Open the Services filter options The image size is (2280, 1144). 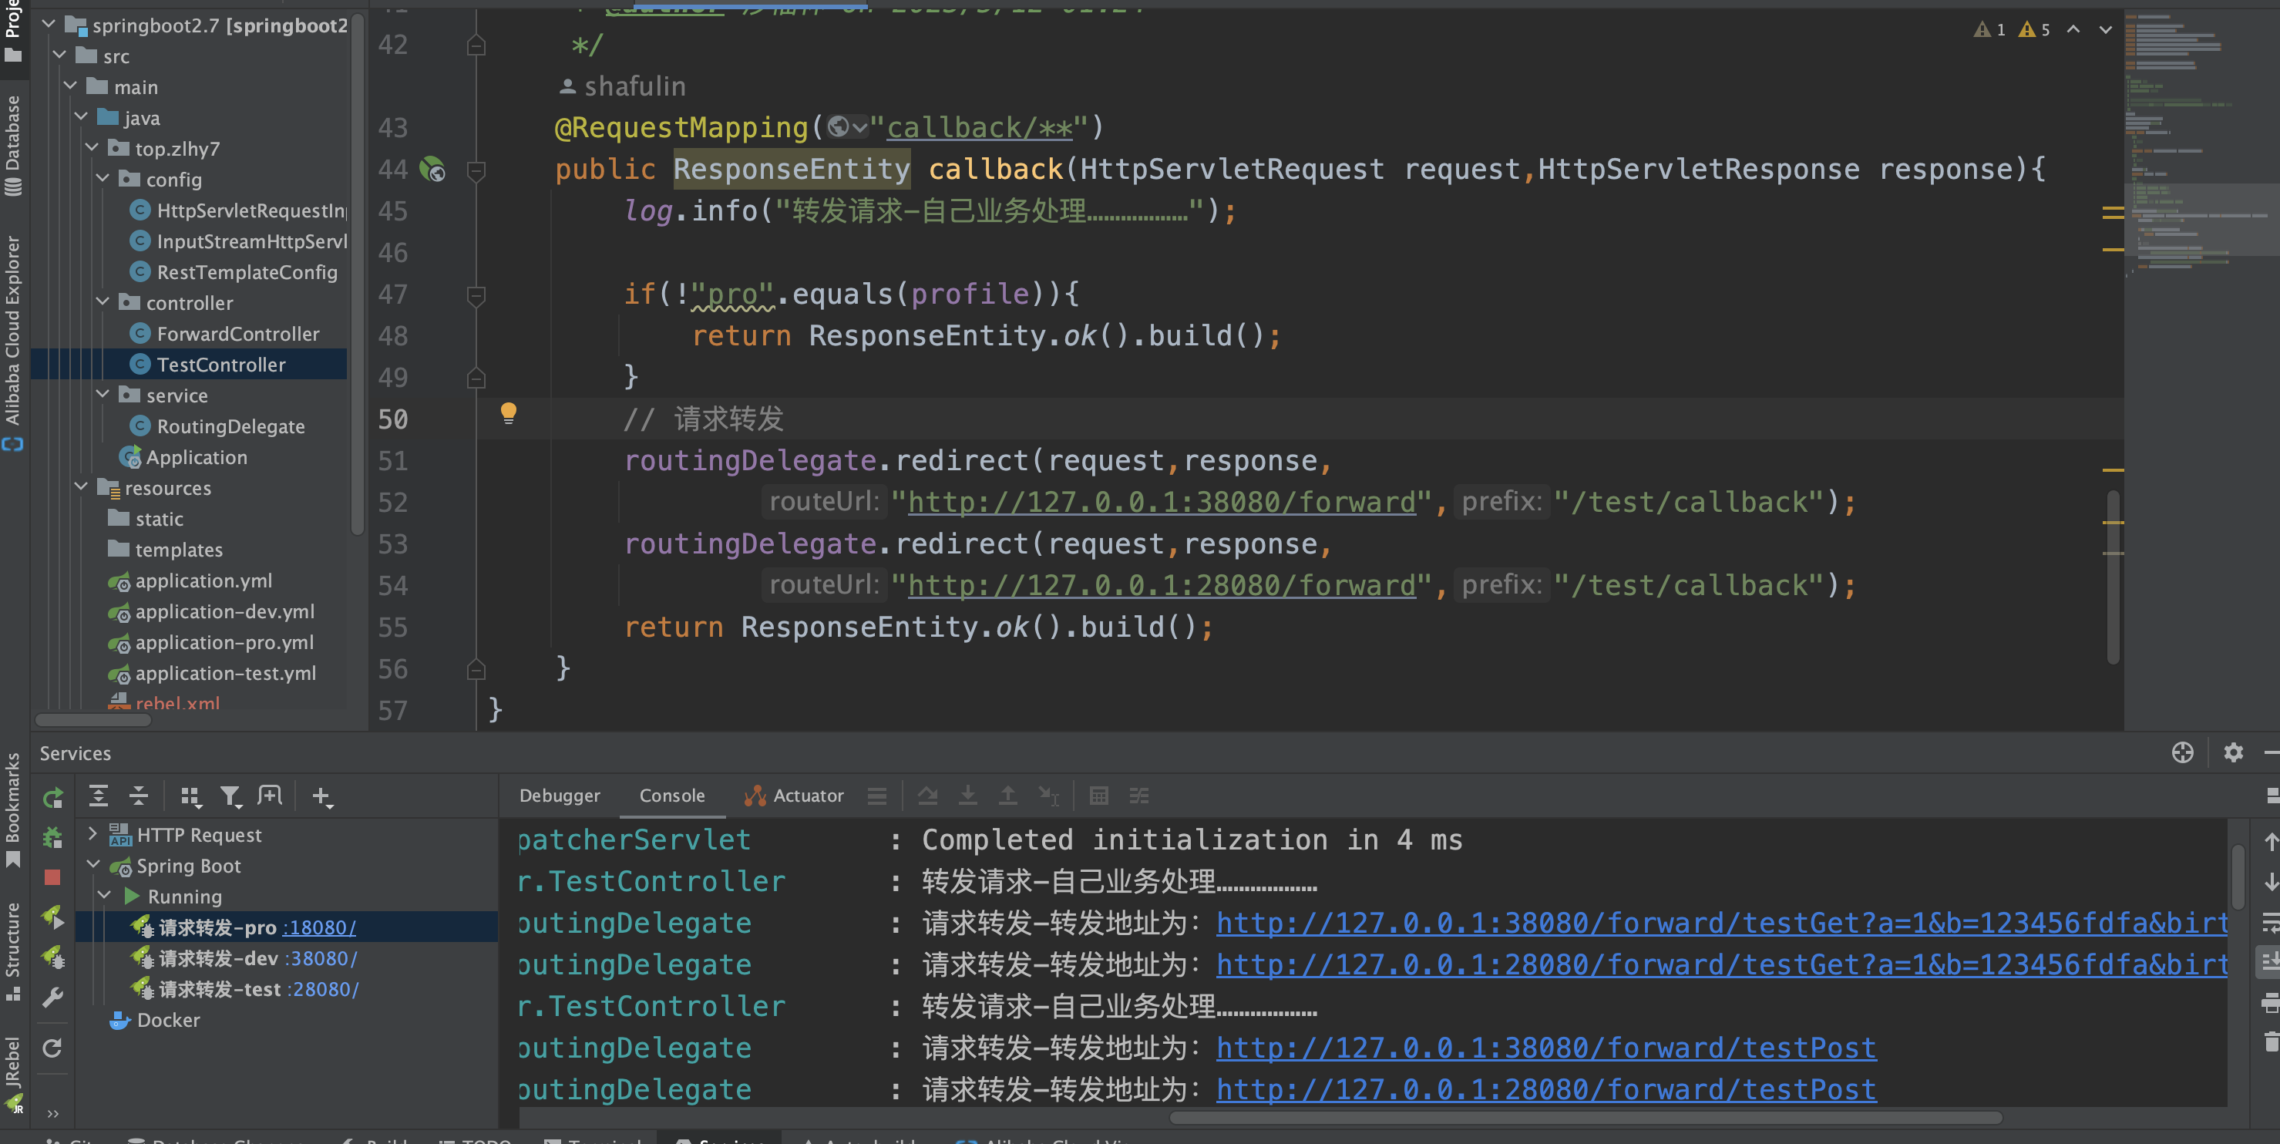point(231,797)
